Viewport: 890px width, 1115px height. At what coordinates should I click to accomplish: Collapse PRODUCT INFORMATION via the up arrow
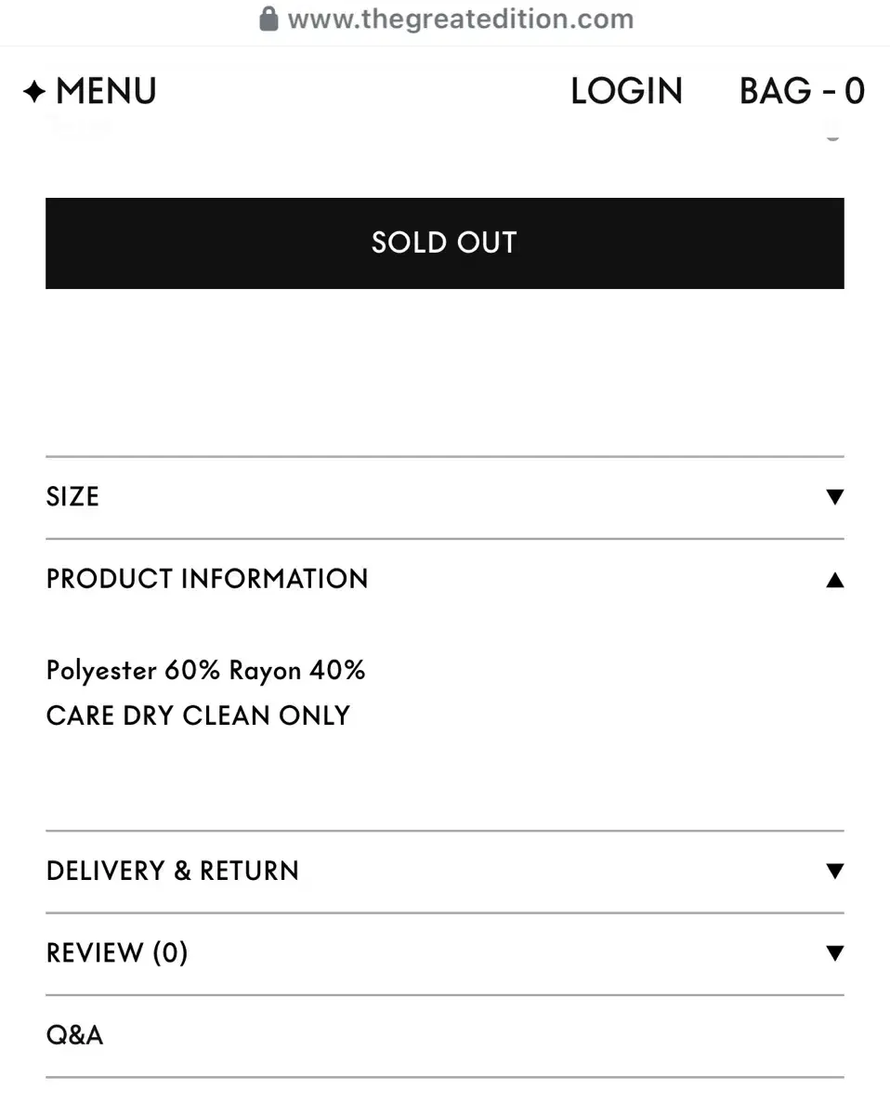834,580
